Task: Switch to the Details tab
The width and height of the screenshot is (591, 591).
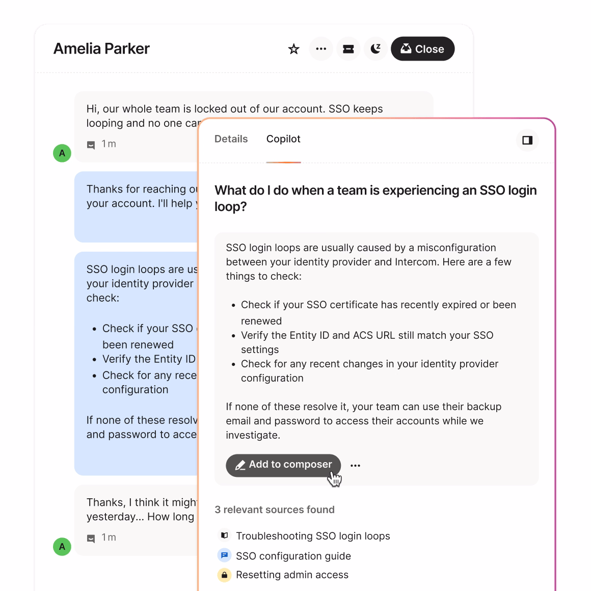Action: click(x=231, y=139)
